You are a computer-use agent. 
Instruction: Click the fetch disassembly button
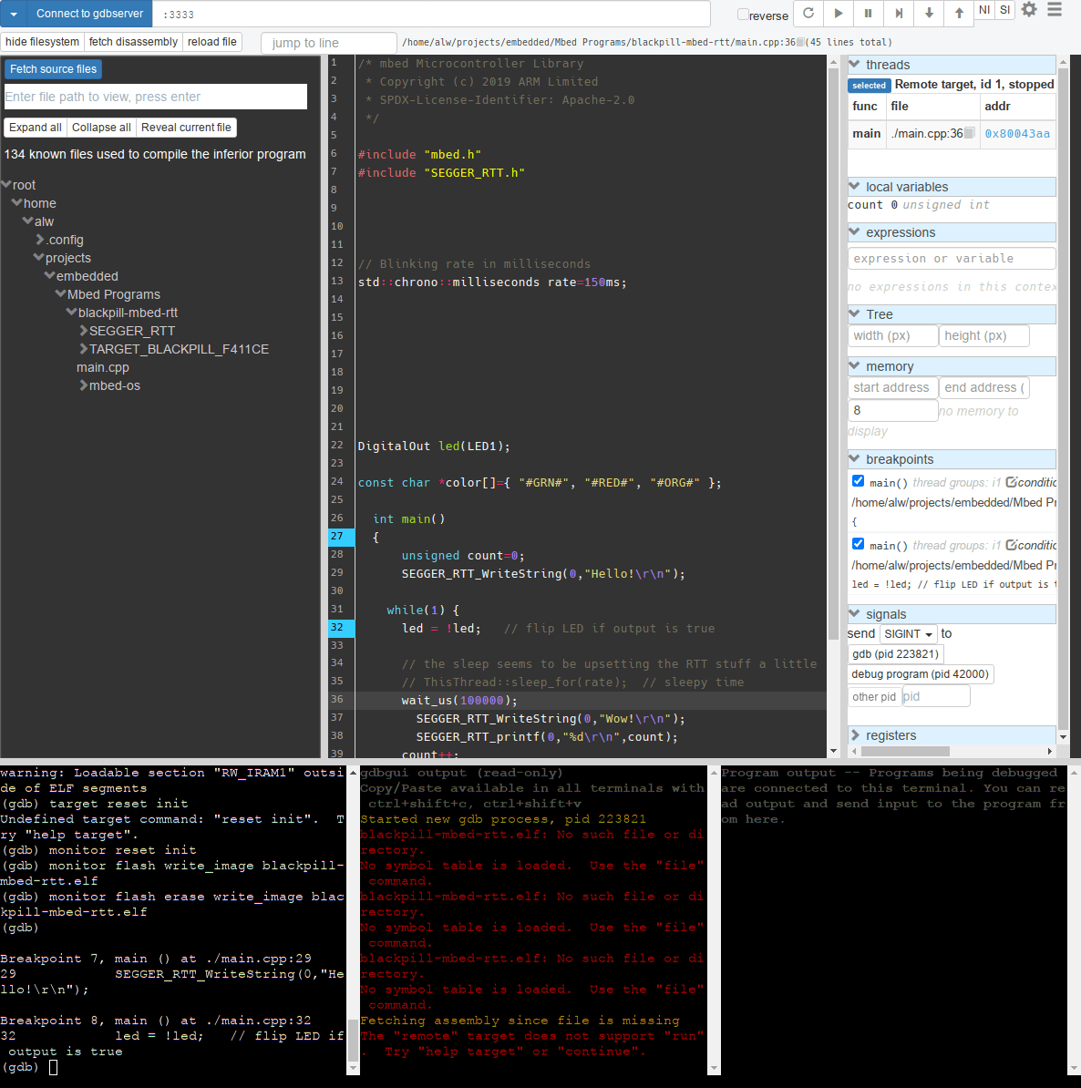tap(133, 42)
